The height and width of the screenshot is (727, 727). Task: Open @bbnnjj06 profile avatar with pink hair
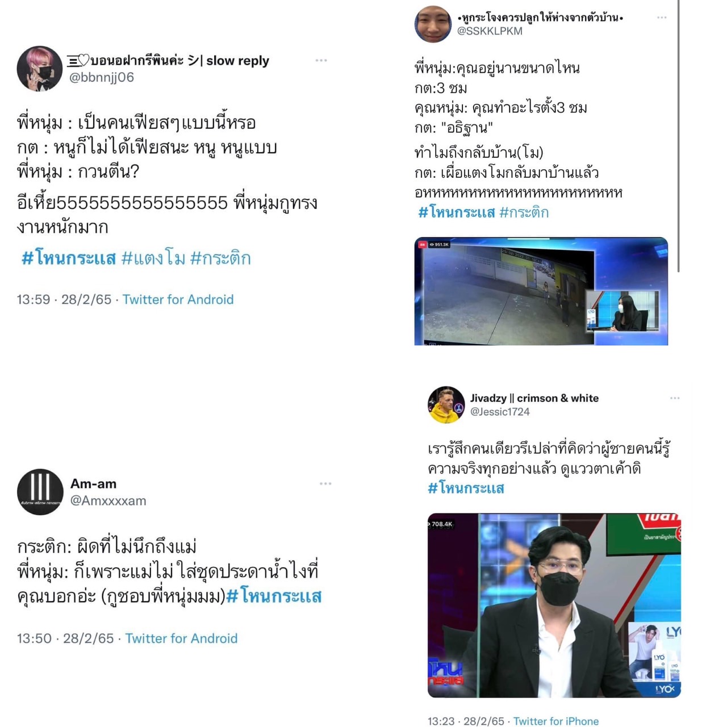(39, 69)
